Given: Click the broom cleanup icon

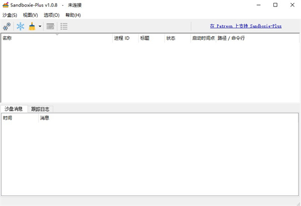Looking at the screenshot, I should point(32,26).
